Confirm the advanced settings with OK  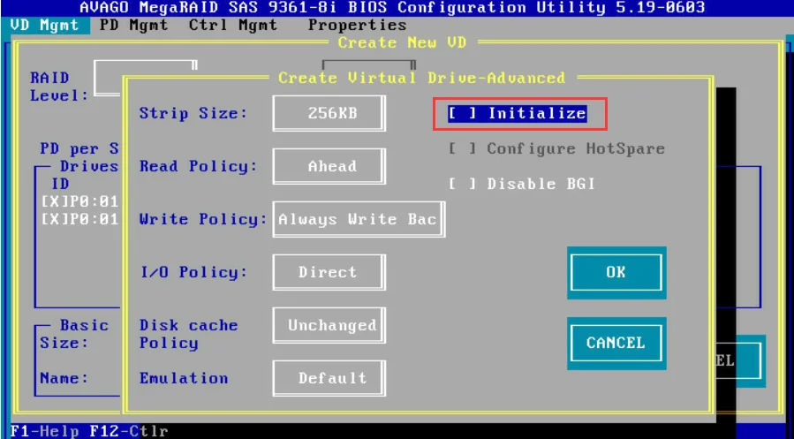[x=616, y=272]
